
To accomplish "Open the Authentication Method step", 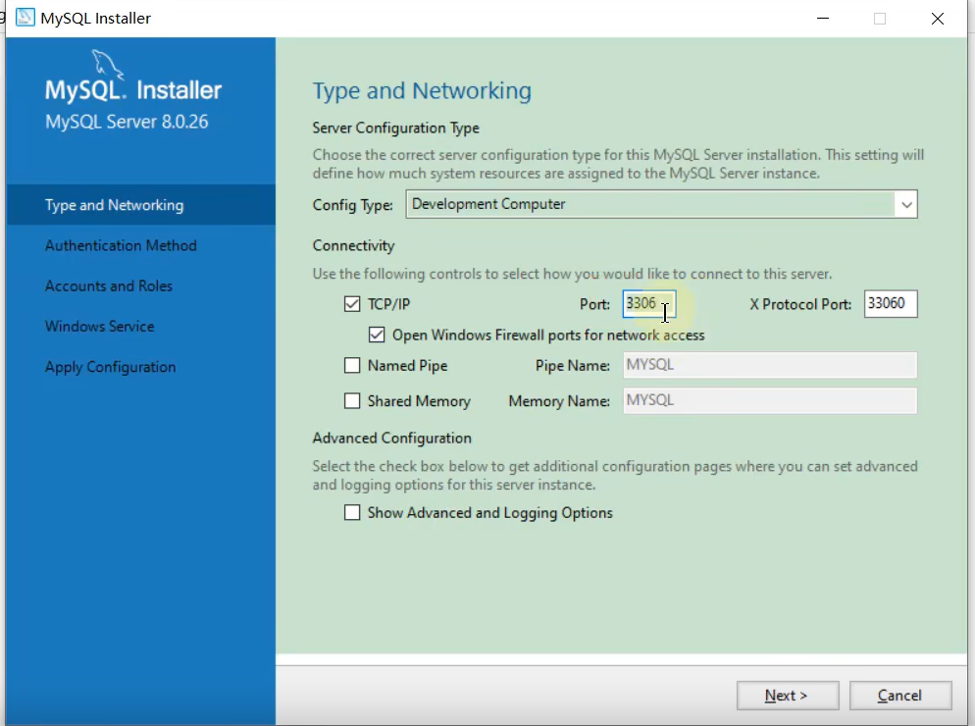I will coord(121,245).
